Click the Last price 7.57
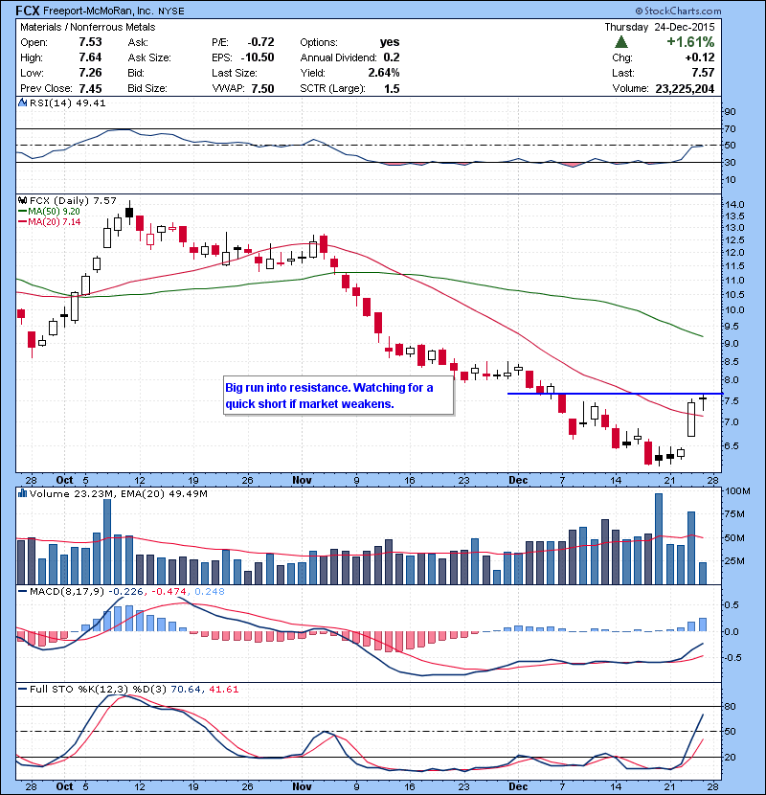Screen dimensions: 766x795 pos(703,73)
